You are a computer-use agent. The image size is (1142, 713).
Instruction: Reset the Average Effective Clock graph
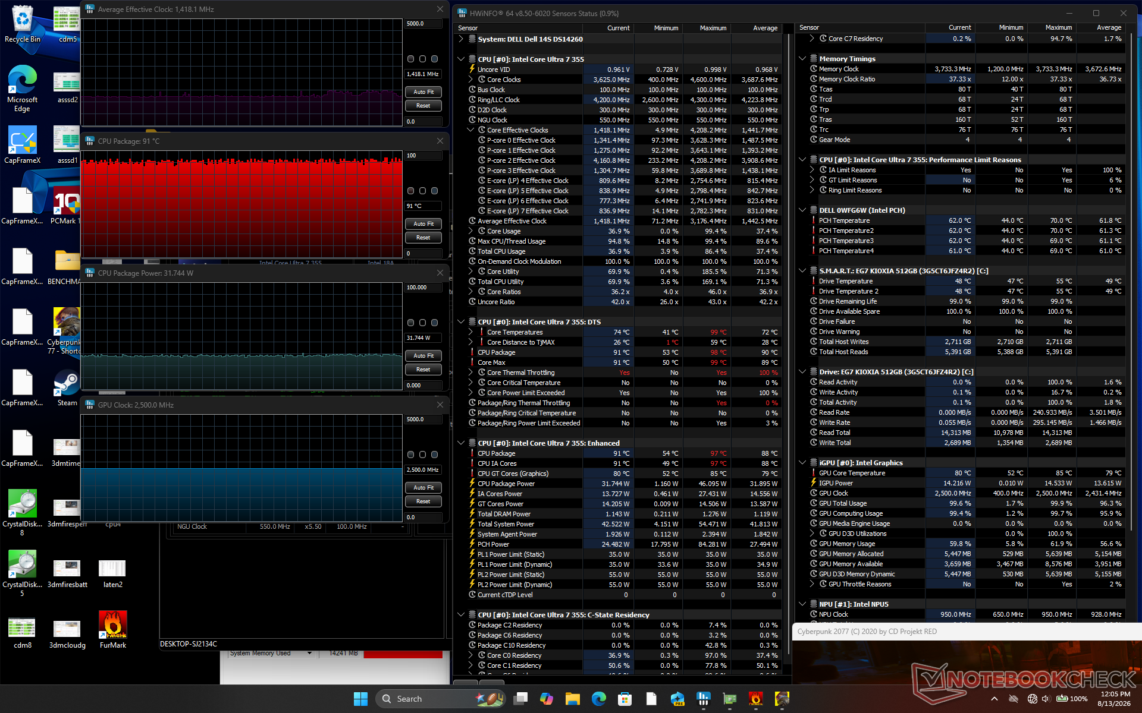(x=423, y=106)
